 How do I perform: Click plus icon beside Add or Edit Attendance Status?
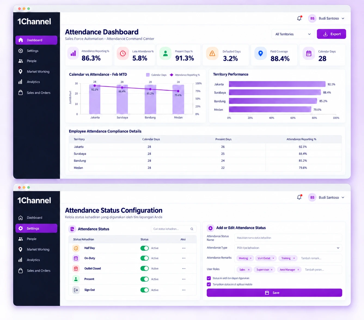[x=210, y=228]
